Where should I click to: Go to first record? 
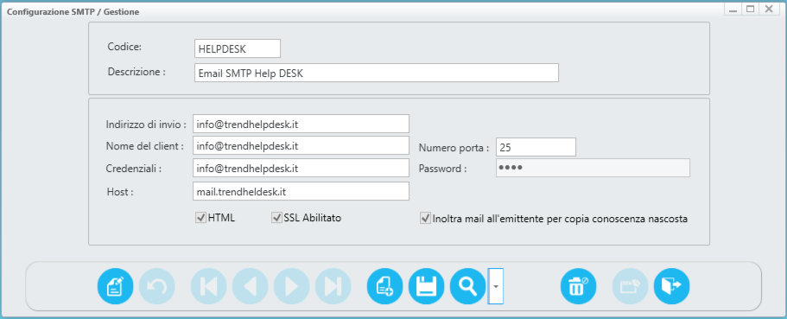pos(209,286)
